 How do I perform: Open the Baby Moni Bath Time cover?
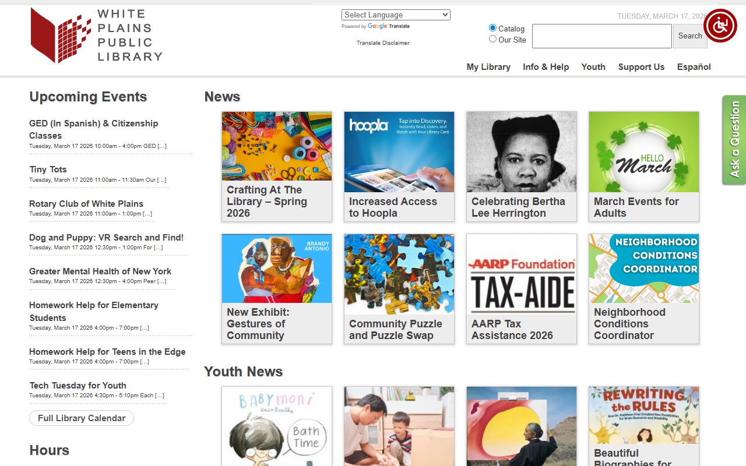click(277, 426)
